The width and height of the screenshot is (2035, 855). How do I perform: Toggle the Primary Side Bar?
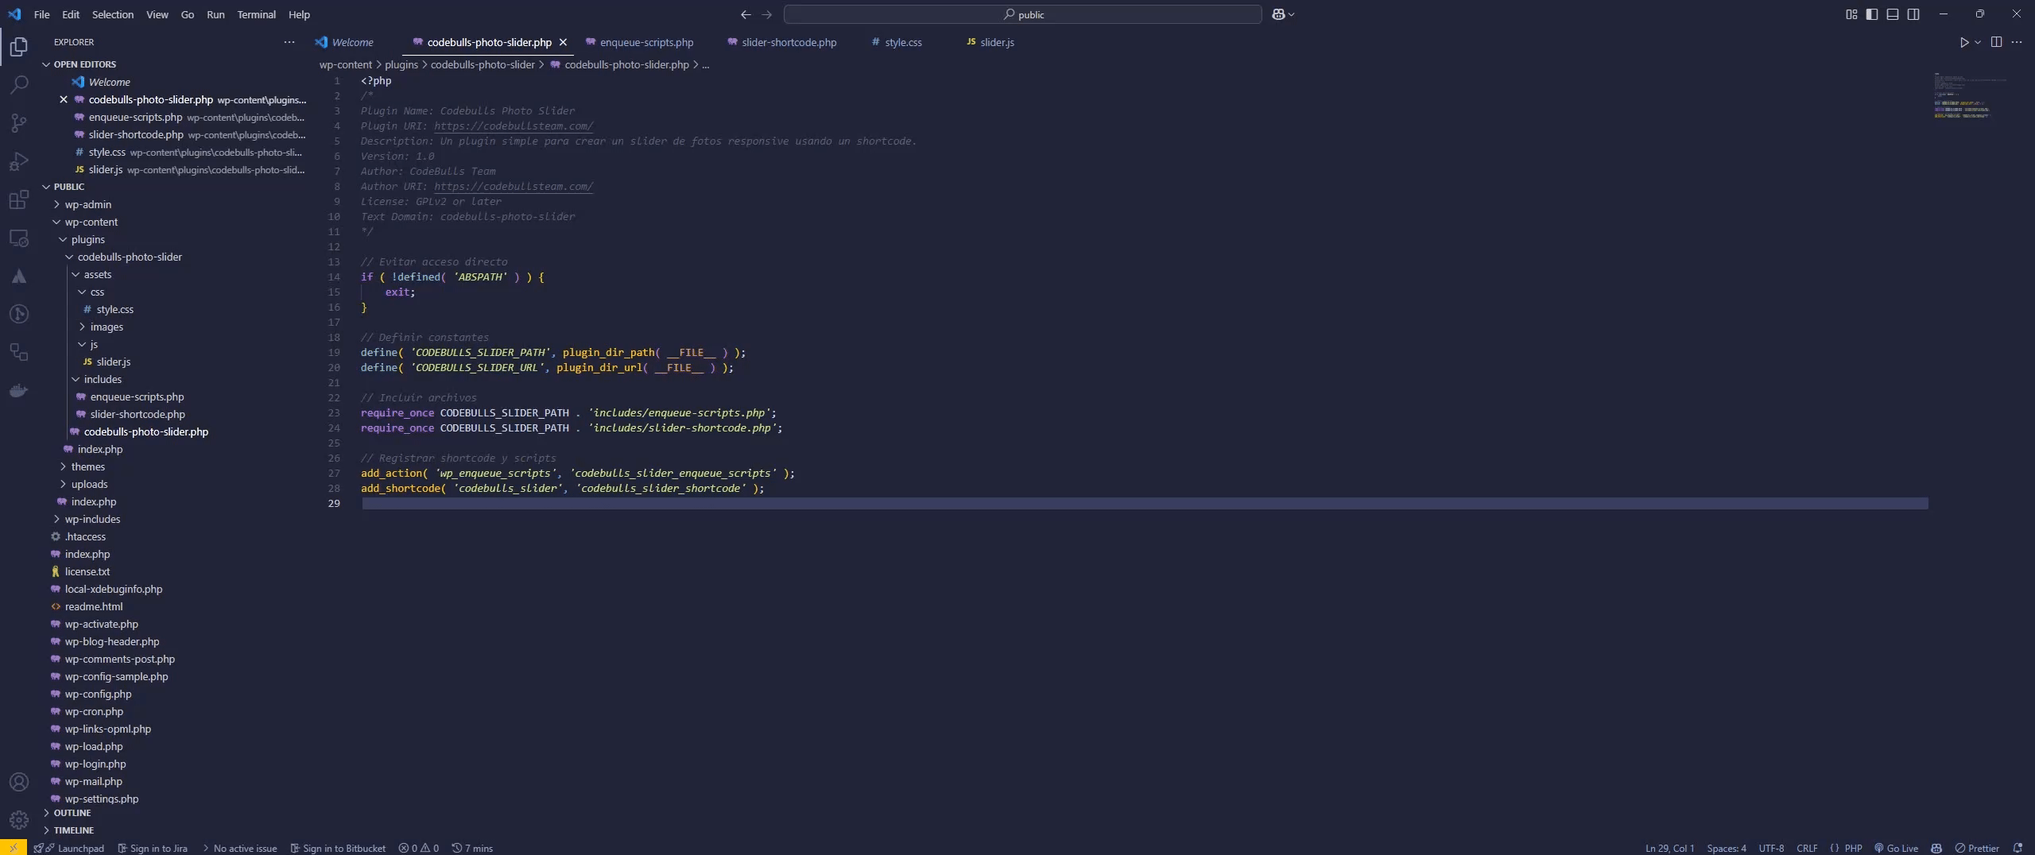(1872, 14)
